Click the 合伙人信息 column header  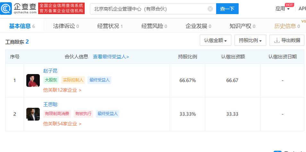pos(76,57)
